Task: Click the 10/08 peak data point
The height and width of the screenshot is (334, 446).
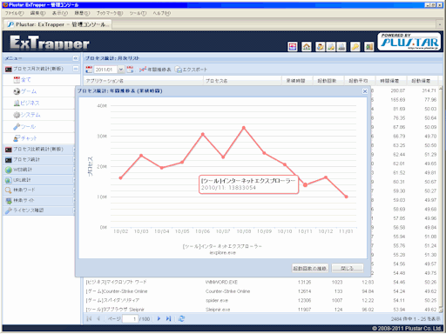Action: click(244, 128)
